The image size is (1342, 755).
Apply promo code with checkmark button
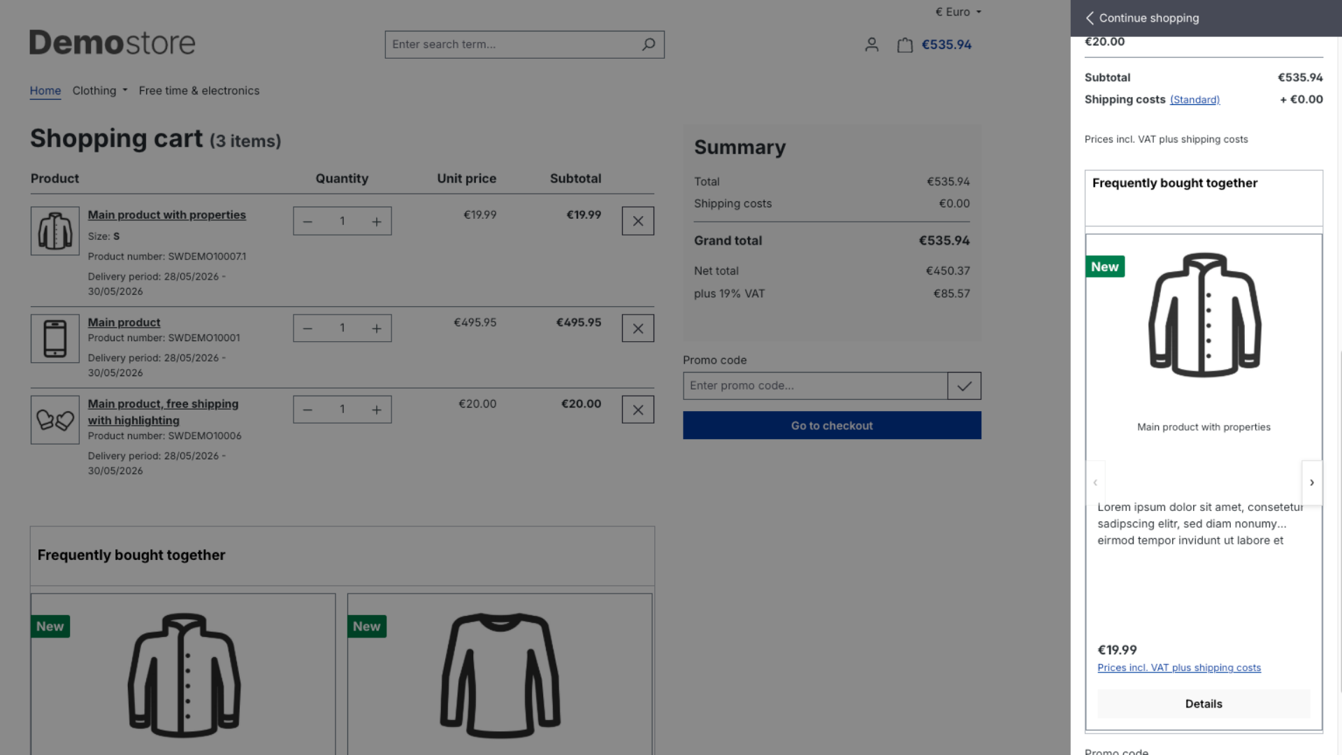click(x=965, y=386)
